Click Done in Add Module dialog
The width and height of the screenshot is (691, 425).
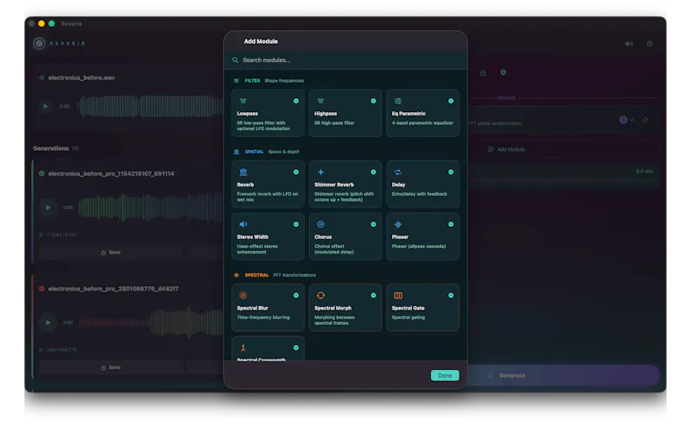coord(445,375)
